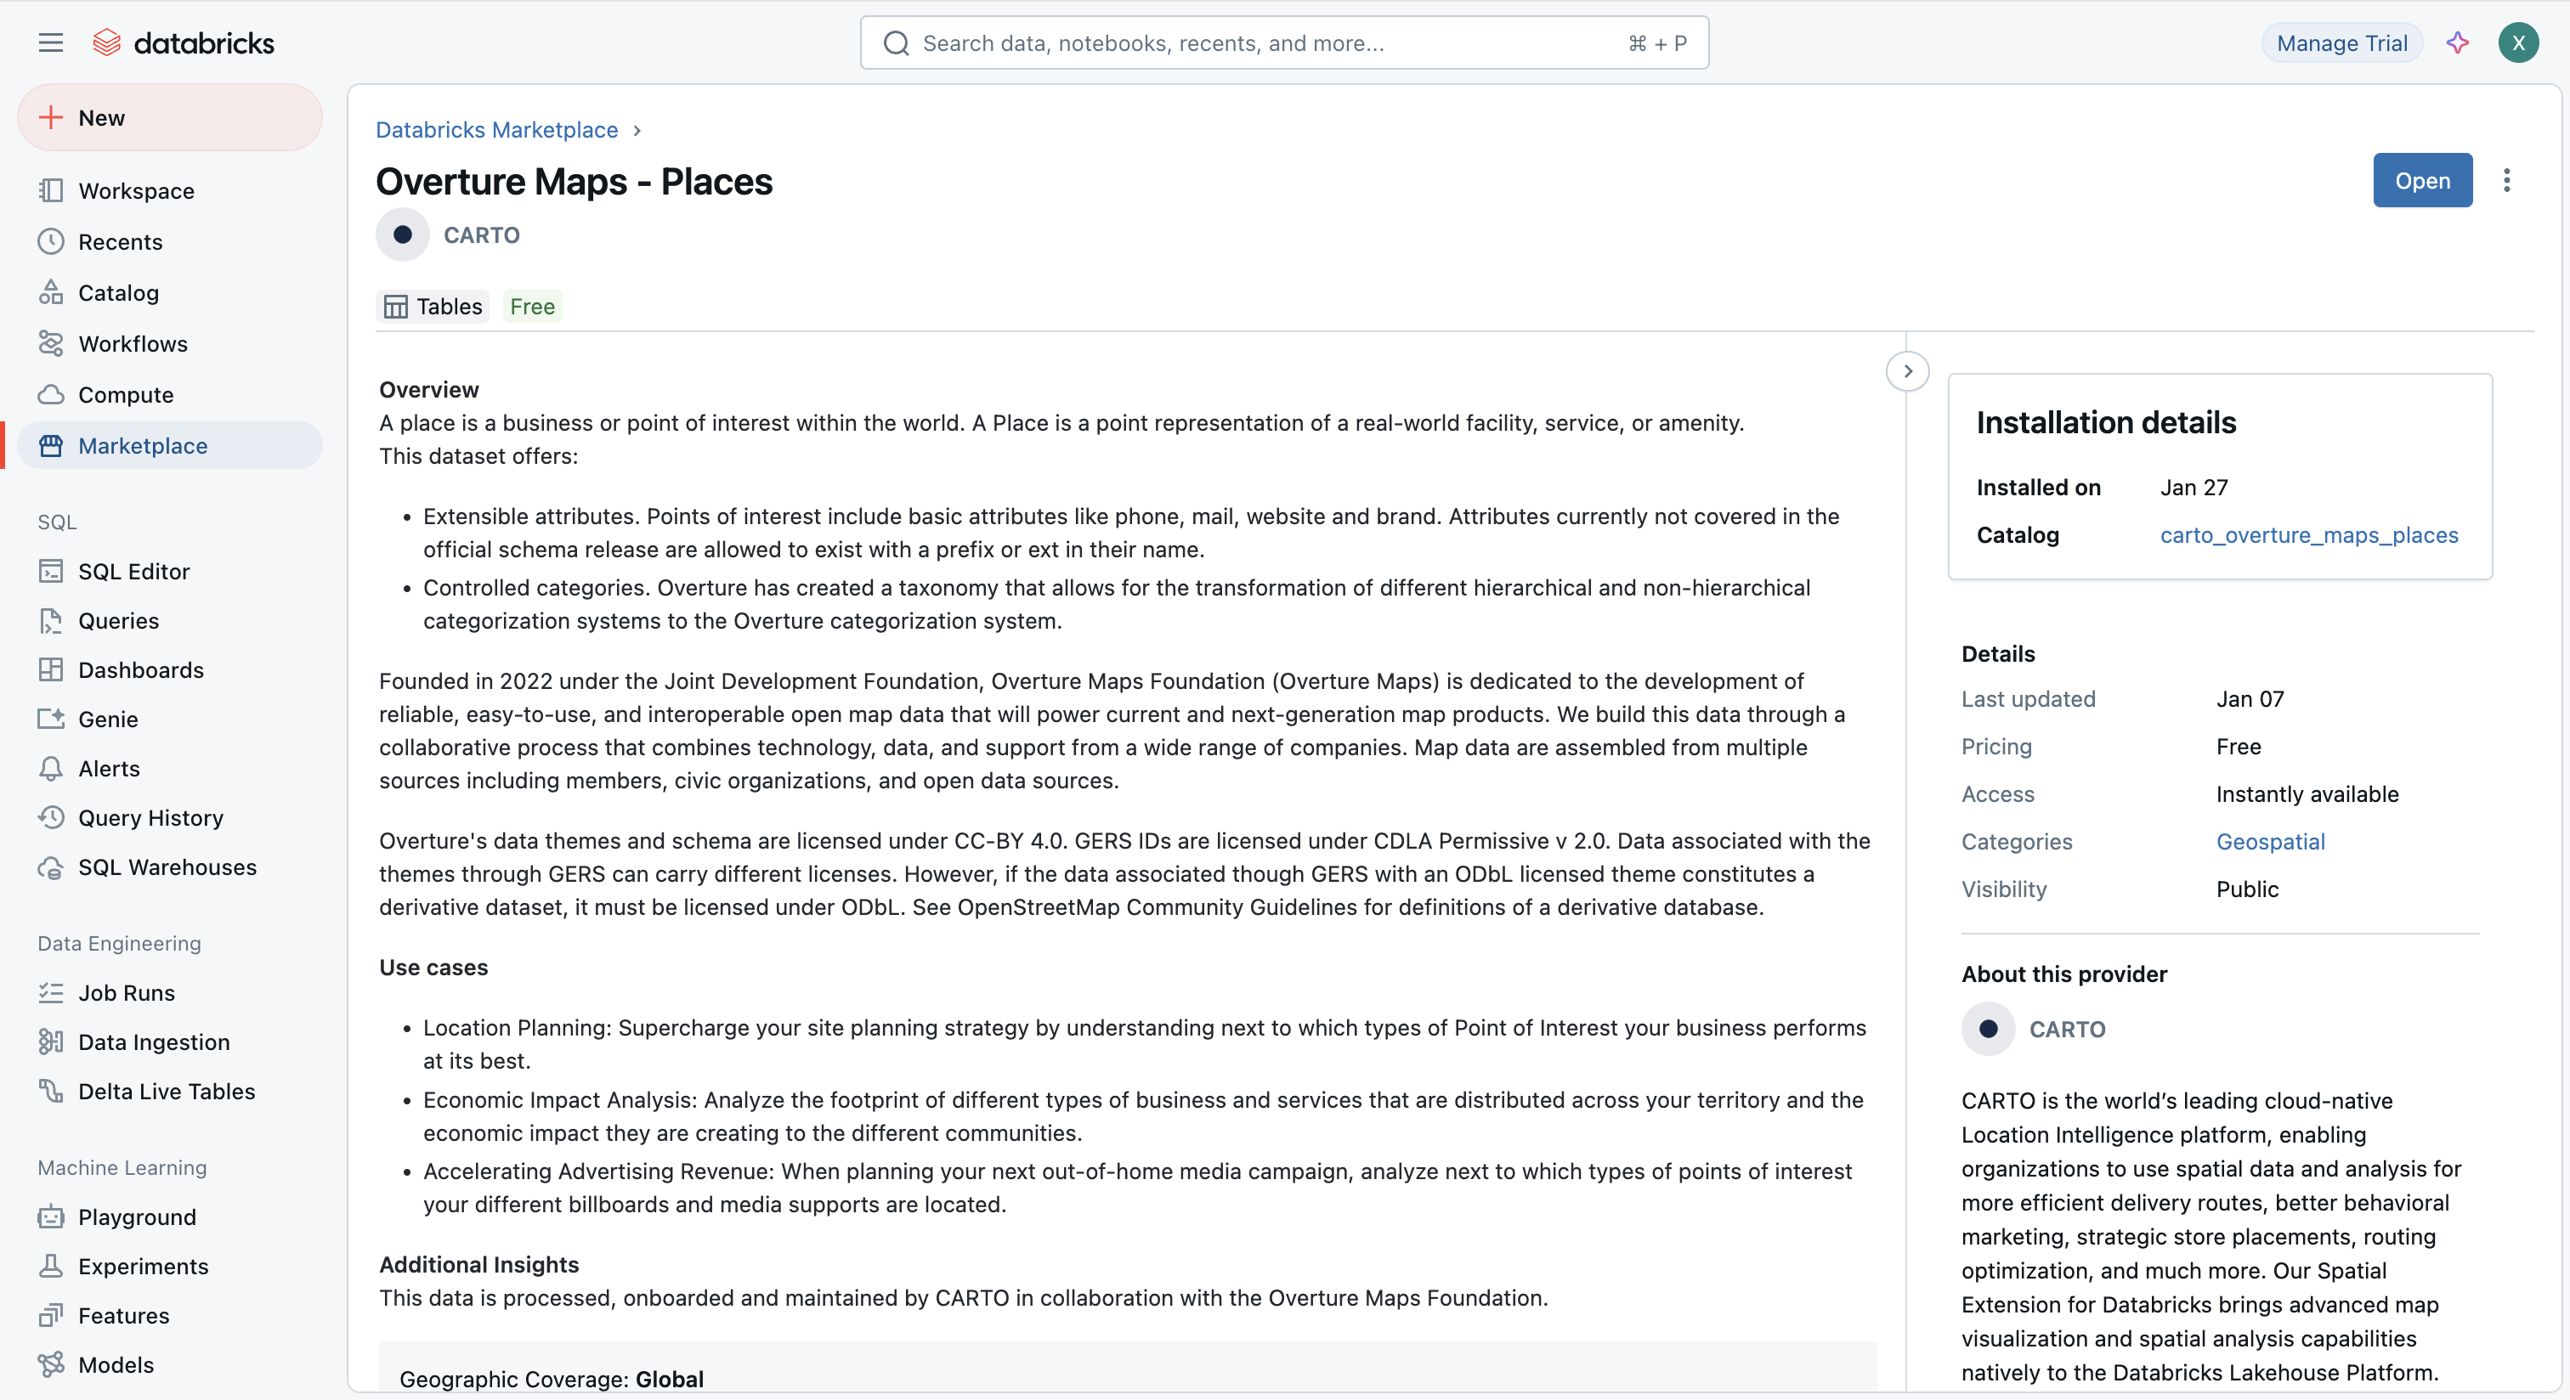Focus the search data and notebooks field
The width and height of the screenshot is (2570, 1400).
click(1284, 42)
